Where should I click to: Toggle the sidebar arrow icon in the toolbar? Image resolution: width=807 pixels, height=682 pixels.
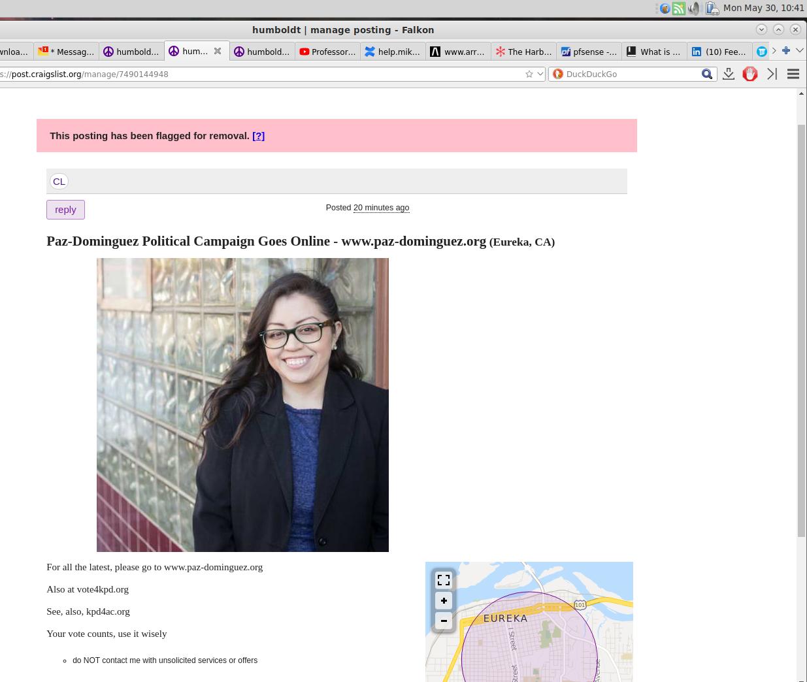pos(772,74)
